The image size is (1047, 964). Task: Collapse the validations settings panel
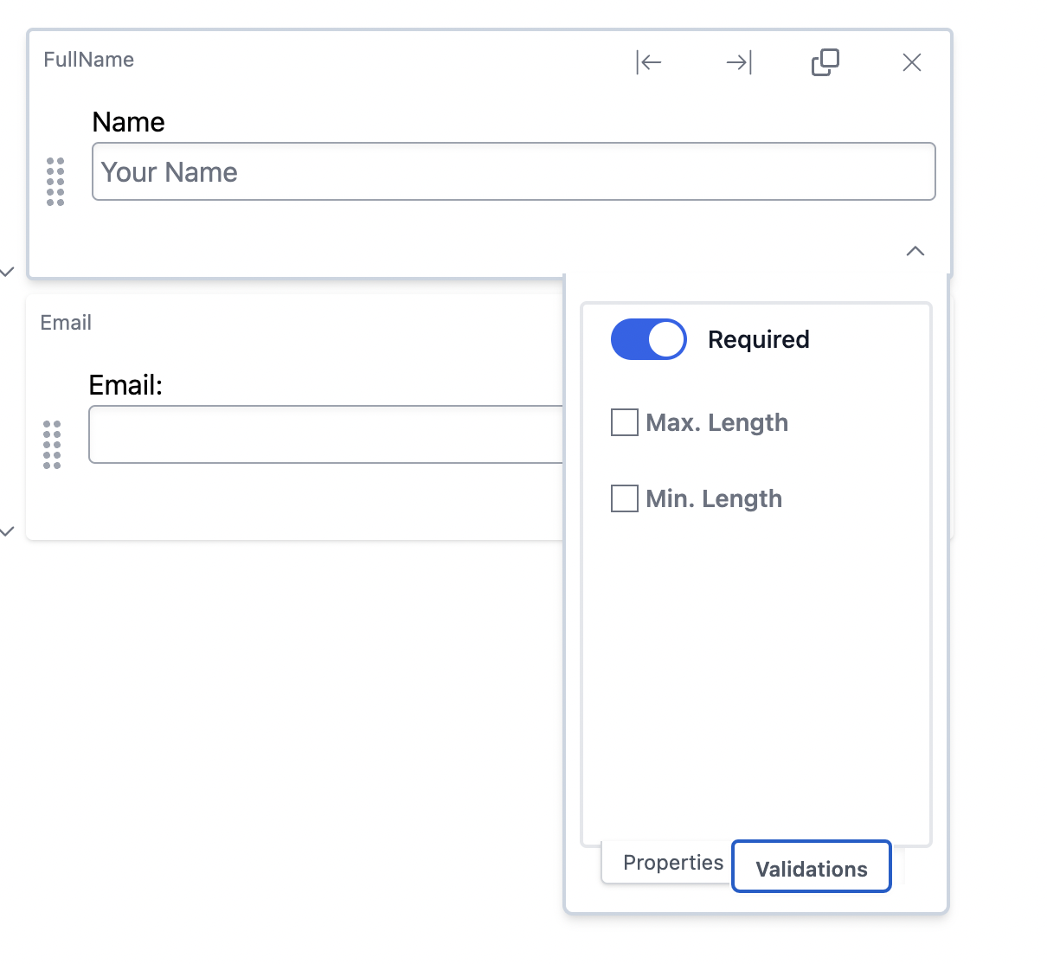[915, 252]
